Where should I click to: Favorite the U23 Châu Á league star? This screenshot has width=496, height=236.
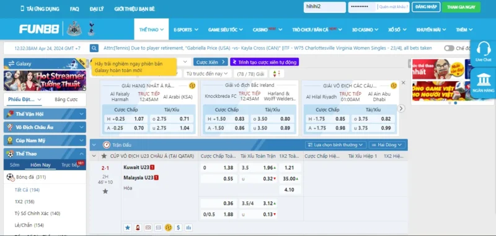tap(104, 155)
